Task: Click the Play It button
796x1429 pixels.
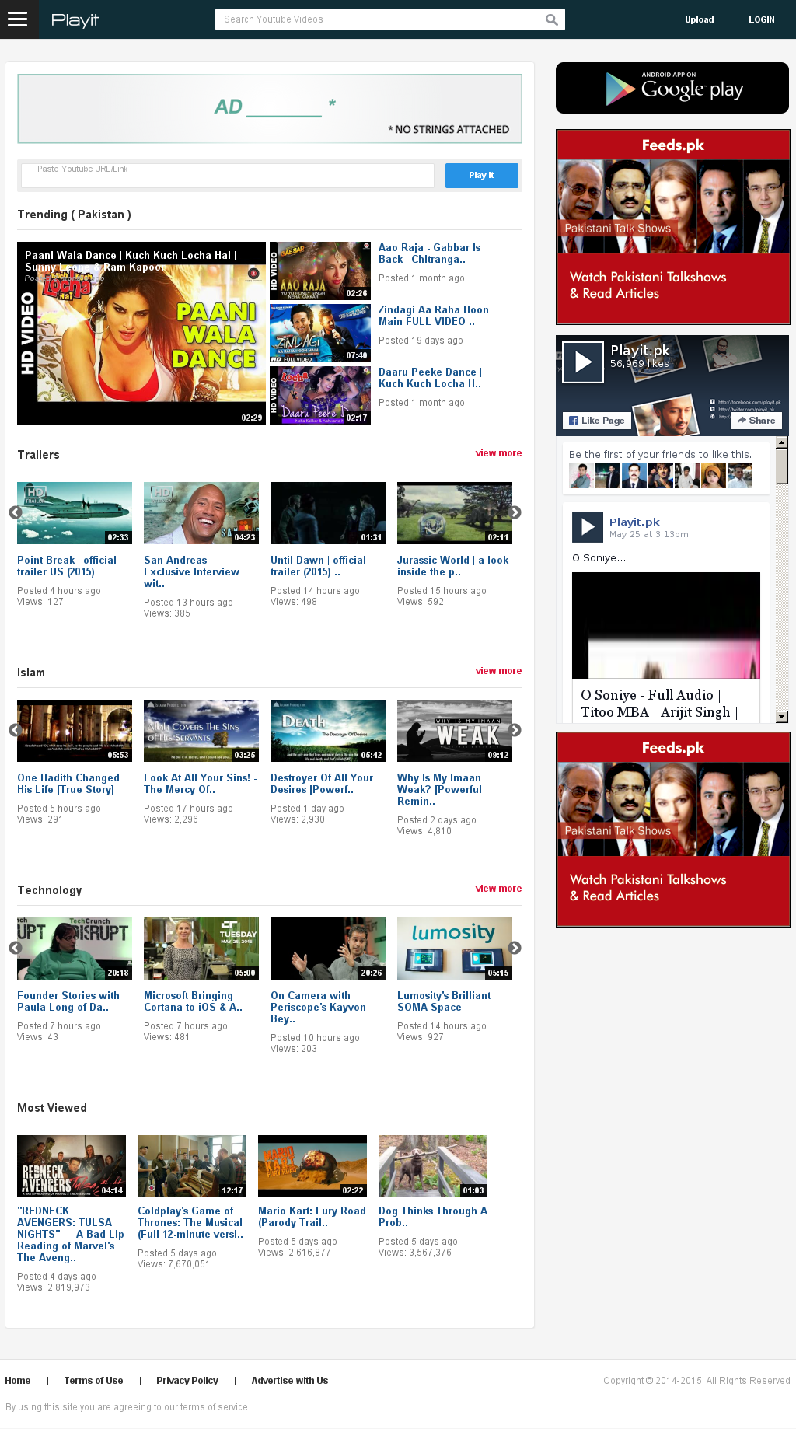Action: [481, 176]
